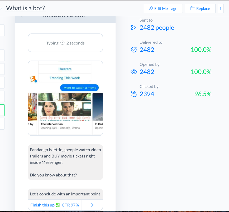The width and height of the screenshot is (229, 212).
Task: Open the "2482 people" sent list
Action: tap(157, 28)
